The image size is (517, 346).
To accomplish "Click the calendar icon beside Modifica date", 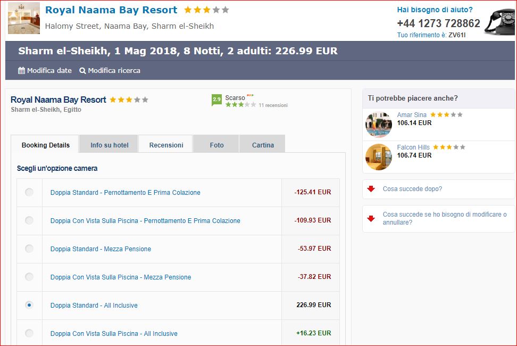I will pos(21,71).
